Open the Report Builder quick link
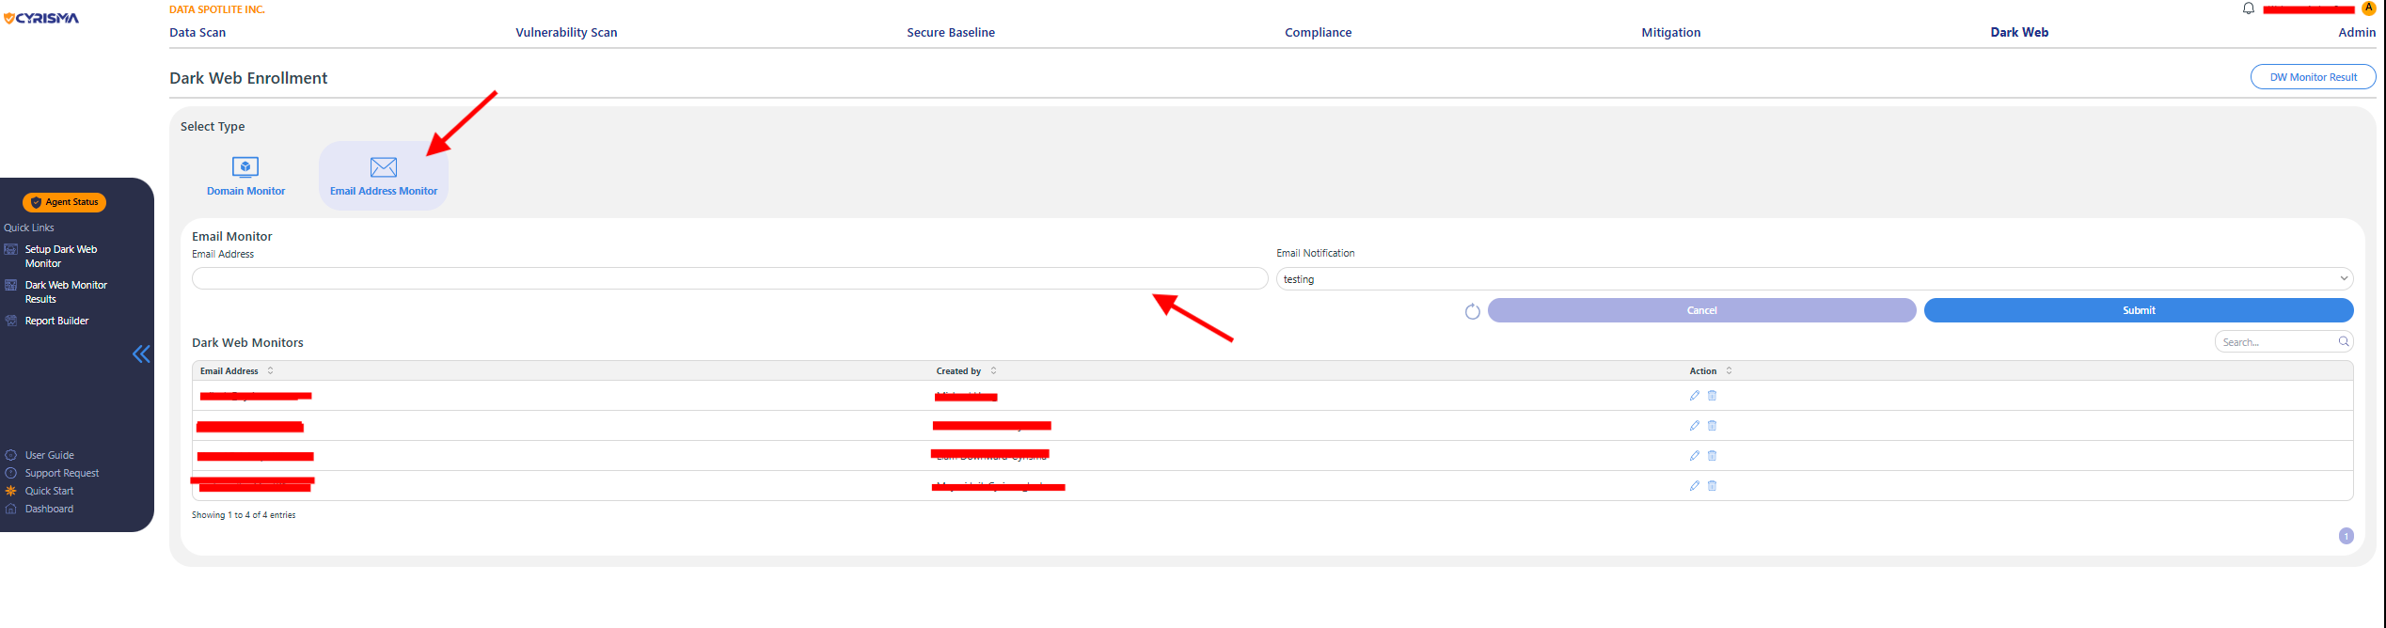Viewport: 2386px width, 628px height. tap(56, 321)
